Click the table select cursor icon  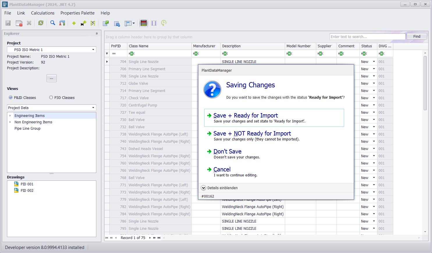(x=117, y=24)
